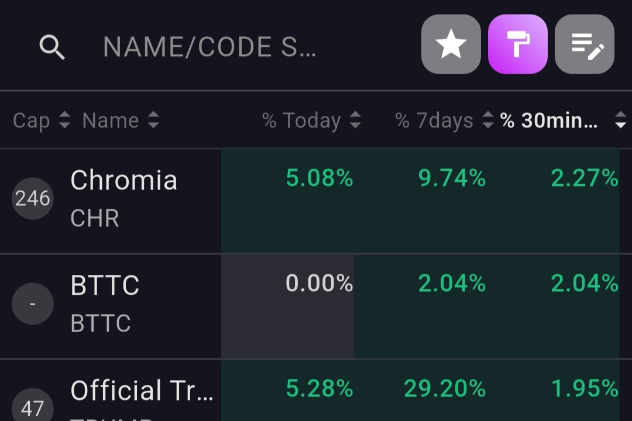Select the % Today column header
Viewport: 632px width, 421px height.
(x=301, y=120)
